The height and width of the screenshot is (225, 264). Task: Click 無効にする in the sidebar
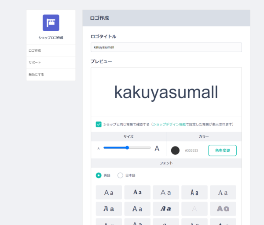pos(36,75)
